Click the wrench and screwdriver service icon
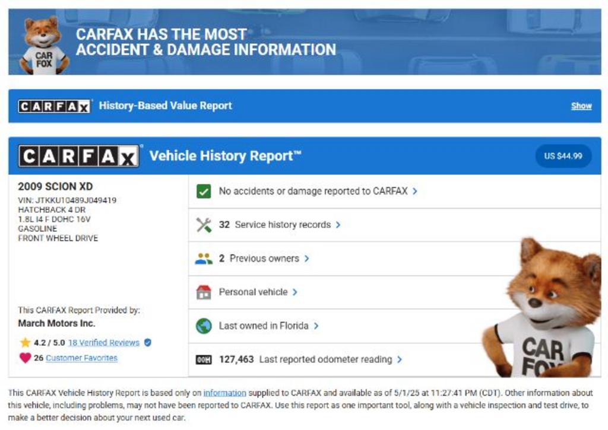This screenshot has width=608, height=430. coord(204,225)
